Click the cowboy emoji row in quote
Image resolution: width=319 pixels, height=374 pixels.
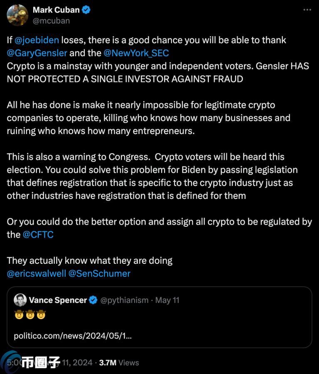tap(30, 315)
